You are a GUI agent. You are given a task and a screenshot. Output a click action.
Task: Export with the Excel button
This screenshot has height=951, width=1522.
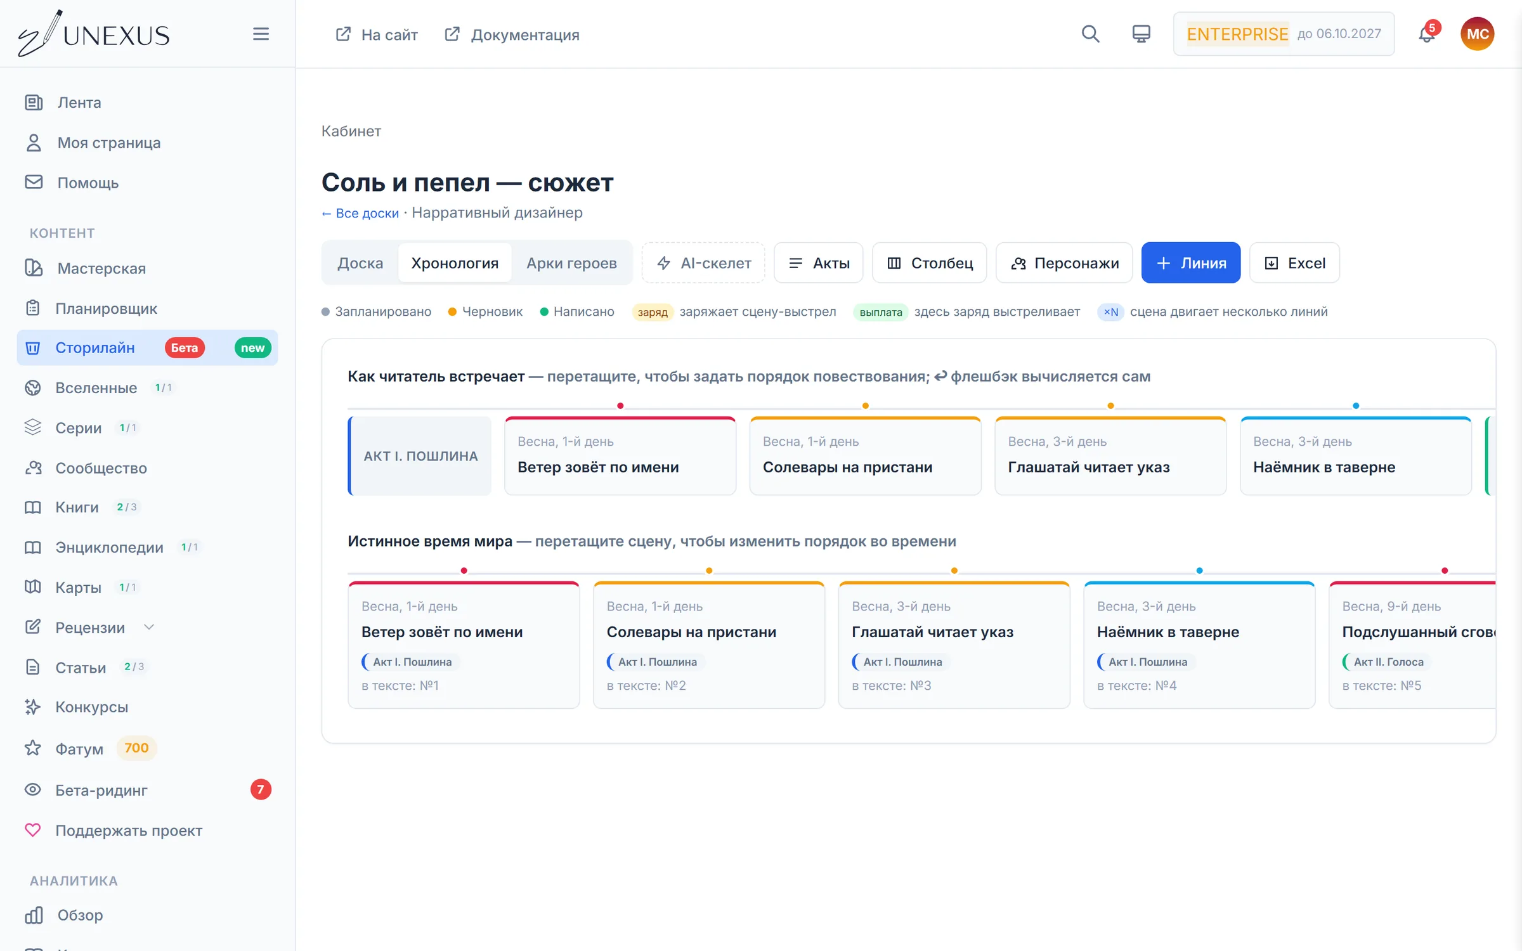1294,262
